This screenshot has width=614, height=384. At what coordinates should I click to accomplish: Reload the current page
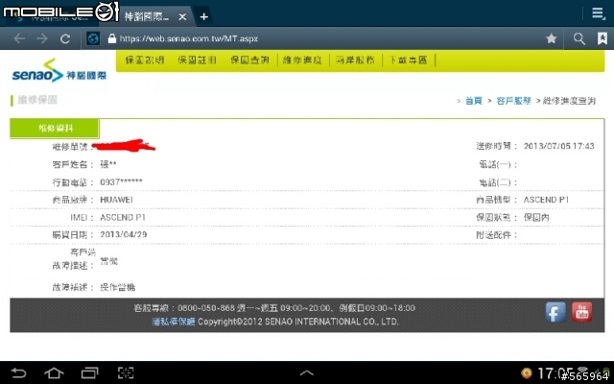pyautogui.click(x=65, y=38)
